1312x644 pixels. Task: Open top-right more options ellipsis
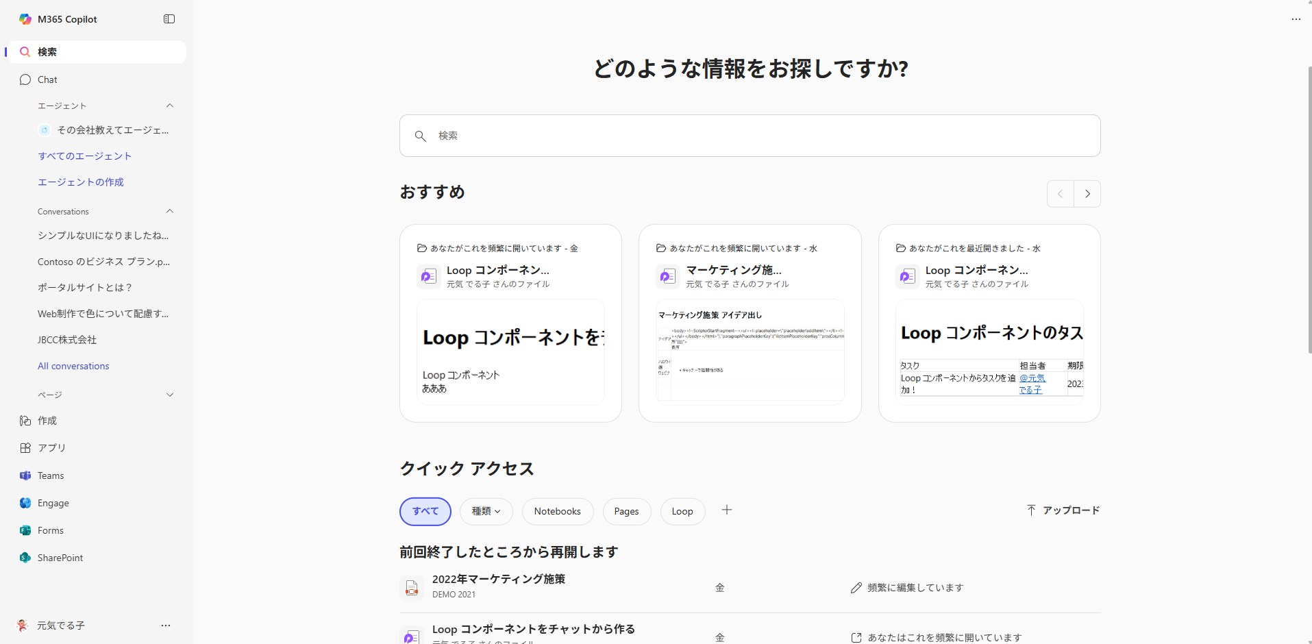pyautogui.click(x=1296, y=19)
